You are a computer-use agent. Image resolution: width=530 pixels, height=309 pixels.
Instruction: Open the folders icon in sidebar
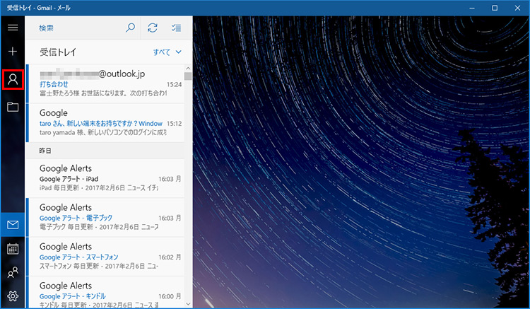pyautogui.click(x=13, y=107)
